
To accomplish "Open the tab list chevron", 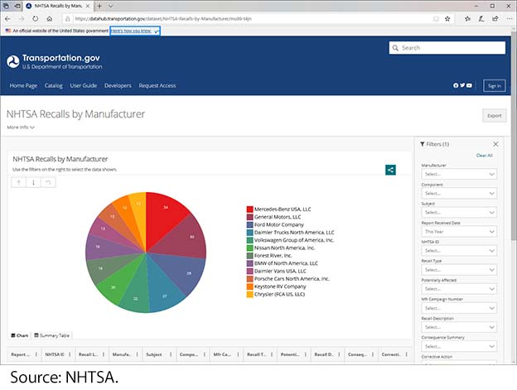I will tap(110, 6).
